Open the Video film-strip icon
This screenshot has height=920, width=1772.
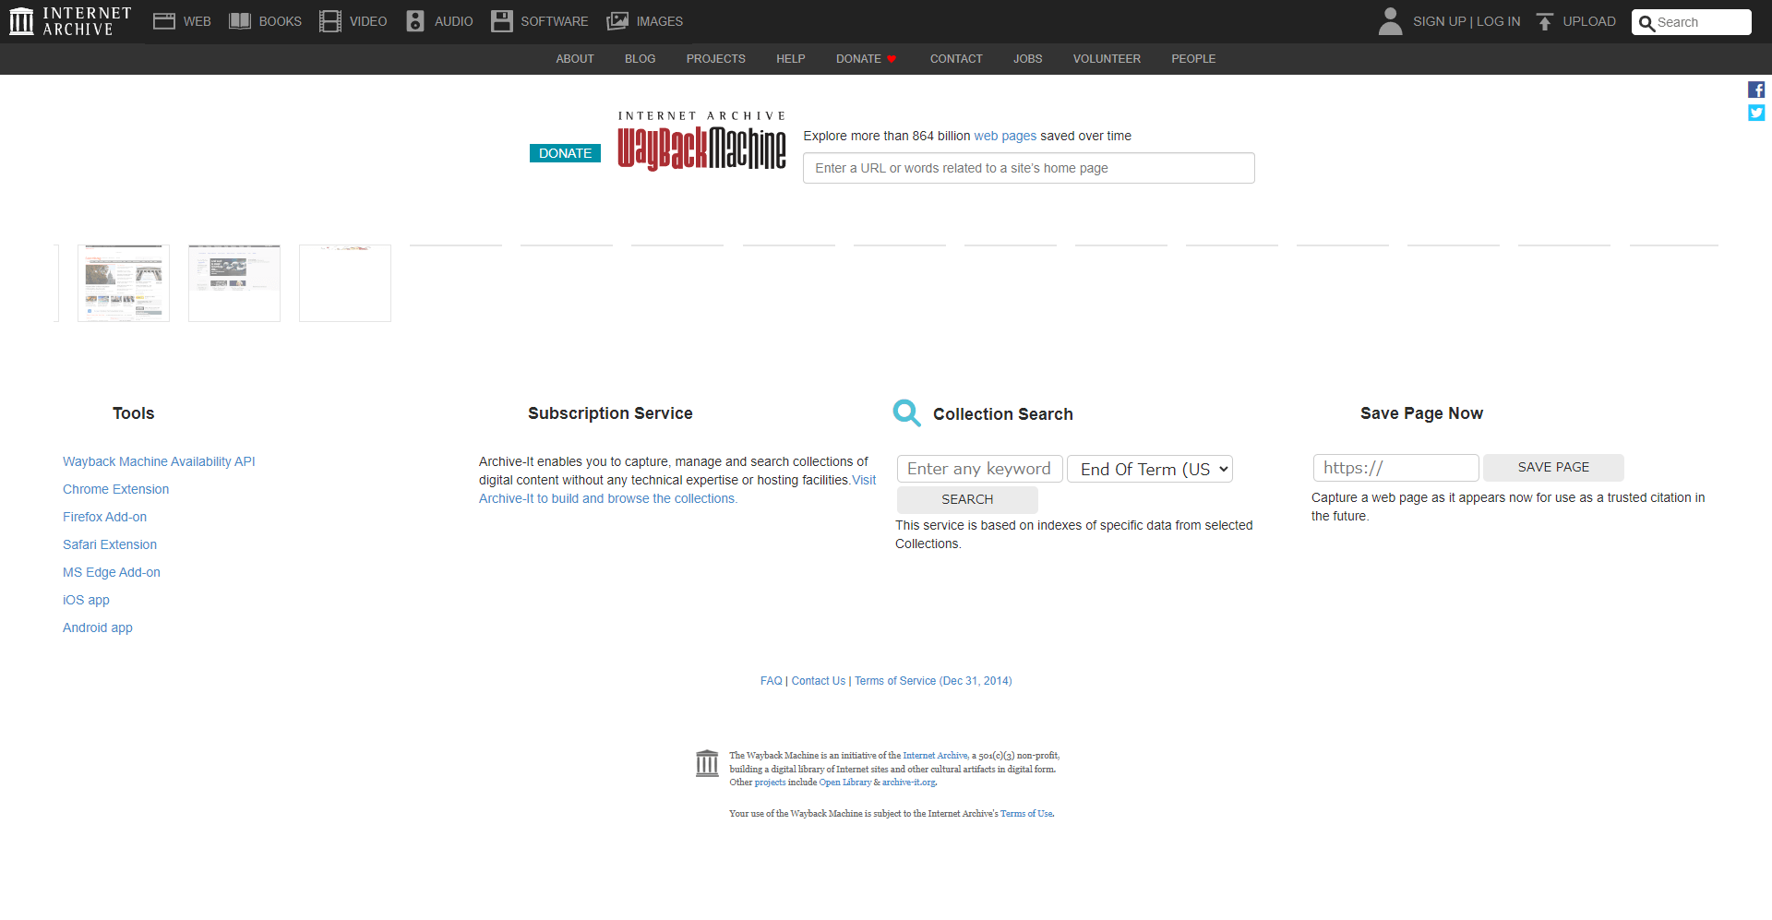(x=330, y=21)
